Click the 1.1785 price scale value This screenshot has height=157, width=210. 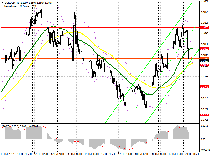(x=205, y=77)
